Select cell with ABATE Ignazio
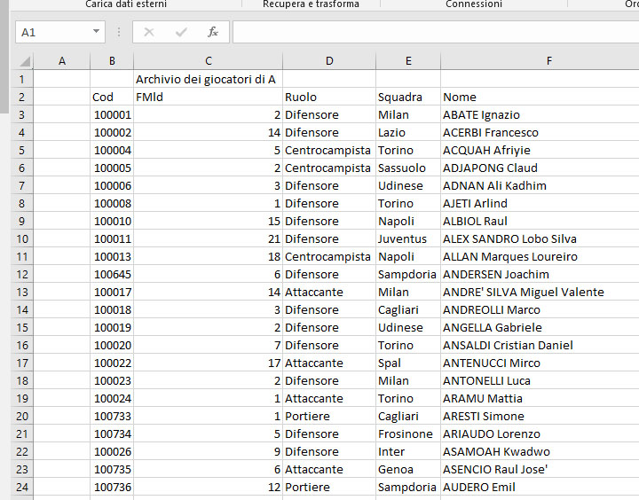Image resolution: width=639 pixels, height=500 pixels. pos(539,114)
